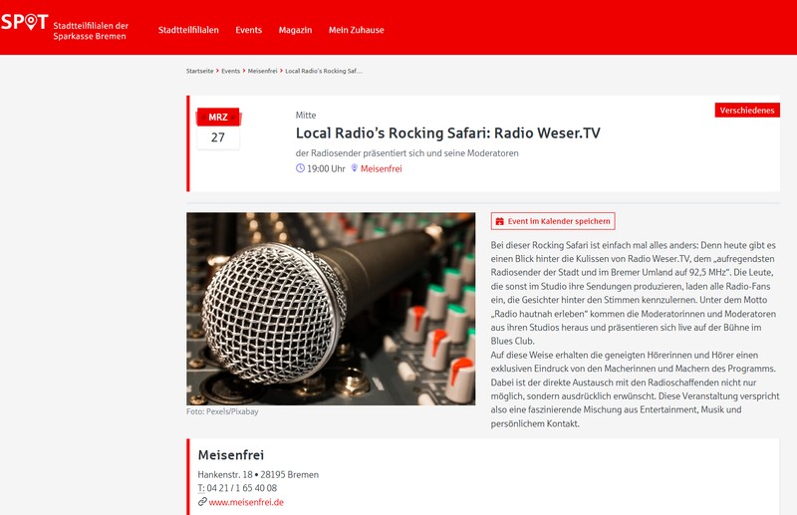Go to Events breadcrumb link

[231, 71]
